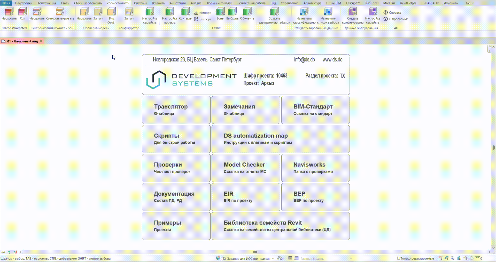
Task: Click the BIM-Стандарт tile
Action: pyautogui.click(x=315, y=110)
